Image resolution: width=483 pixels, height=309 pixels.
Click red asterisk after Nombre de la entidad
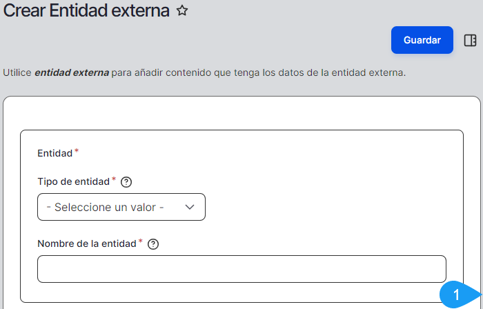click(141, 241)
